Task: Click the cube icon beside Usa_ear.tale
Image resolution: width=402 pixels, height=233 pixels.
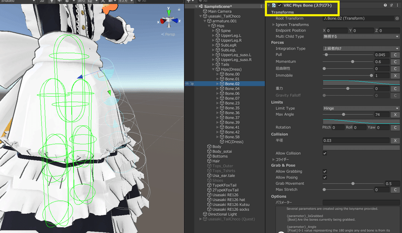Action: 209,175
